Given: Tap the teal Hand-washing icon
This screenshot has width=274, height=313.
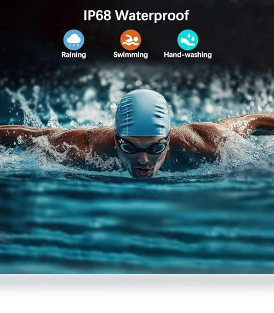Looking at the screenshot, I should (187, 39).
